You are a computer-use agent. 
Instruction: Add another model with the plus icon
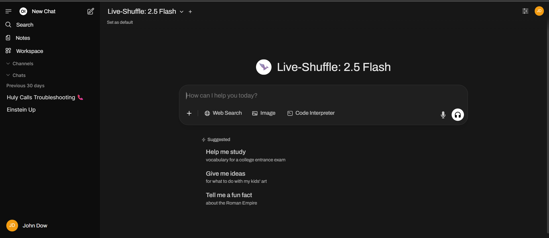pos(190,12)
